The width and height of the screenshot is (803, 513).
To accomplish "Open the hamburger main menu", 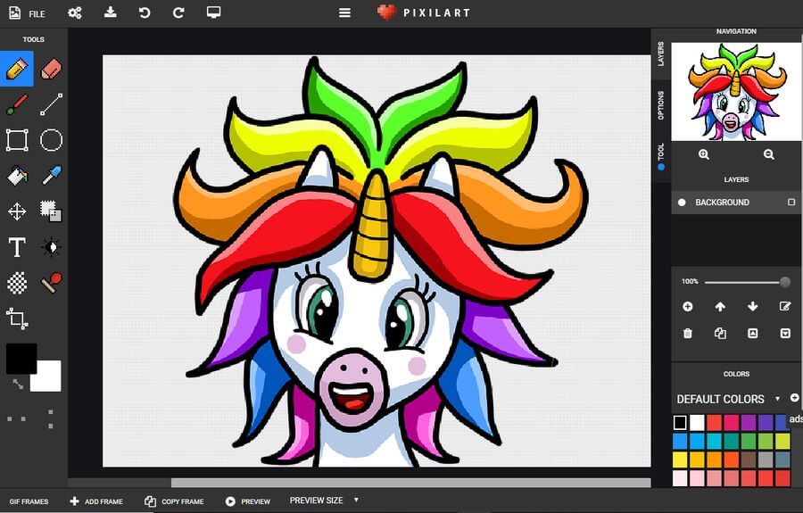I will (x=345, y=12).
